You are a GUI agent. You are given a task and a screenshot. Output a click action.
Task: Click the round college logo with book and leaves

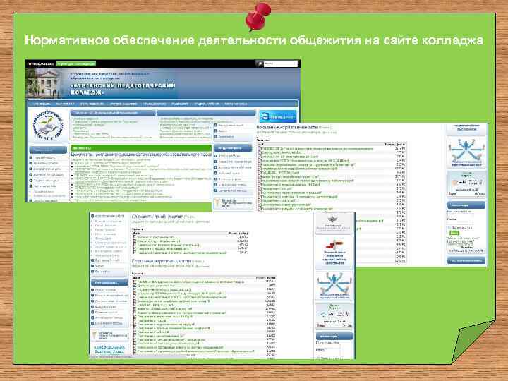click(x=49, y=126)
